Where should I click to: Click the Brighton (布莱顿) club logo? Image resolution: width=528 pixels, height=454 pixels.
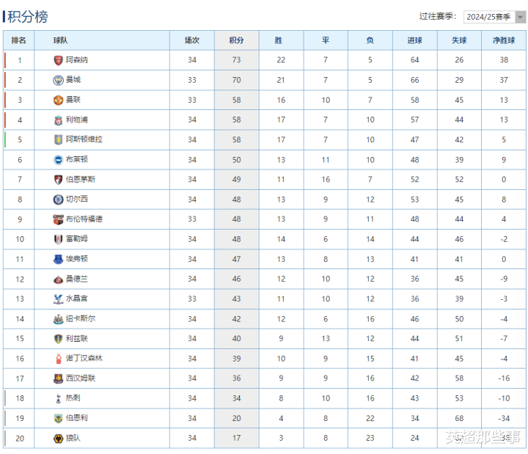click(x=59, y=159)
